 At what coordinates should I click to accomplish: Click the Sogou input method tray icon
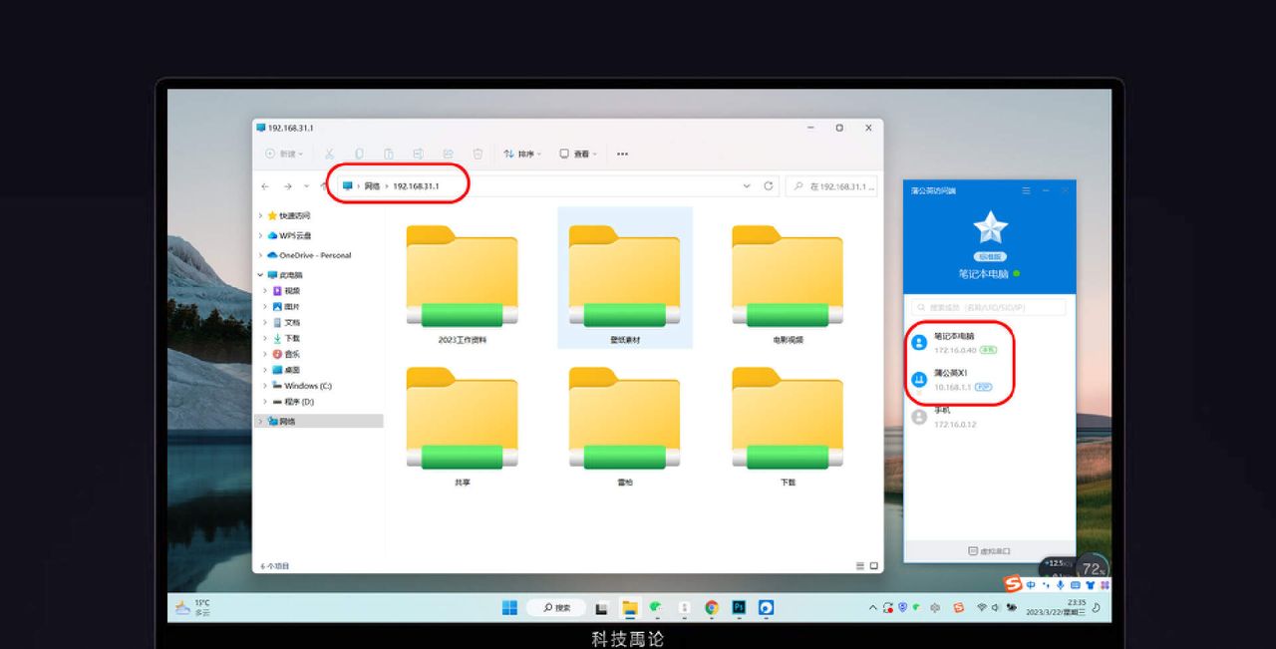click(958, 607)
